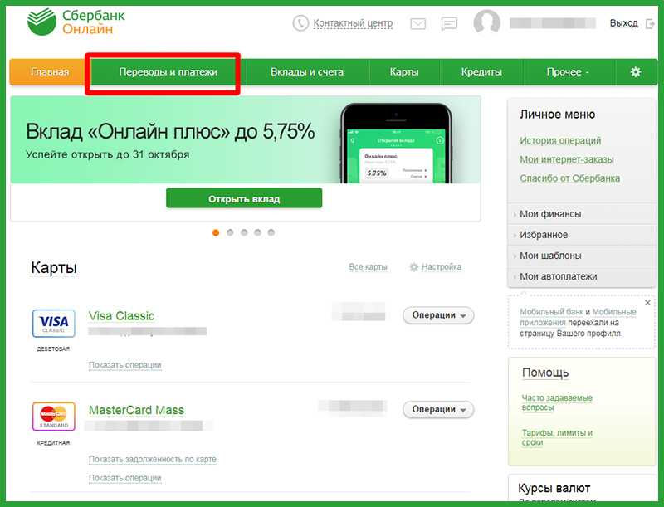Click gear icon next to Настройка
This screenshot has height=507, width=664.
(413, 267)
